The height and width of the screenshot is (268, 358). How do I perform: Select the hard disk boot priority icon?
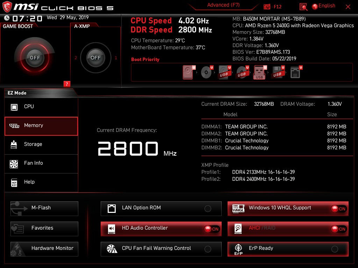[x=188, y=73]
